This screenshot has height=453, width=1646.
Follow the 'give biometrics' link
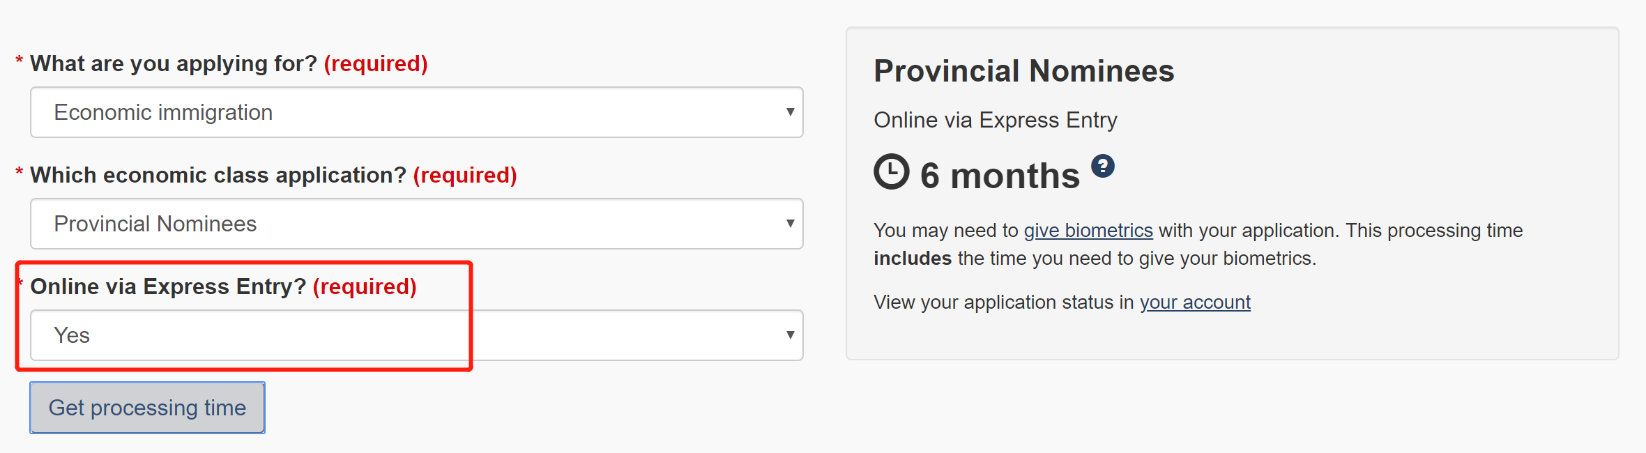(x=1088, y=231)
